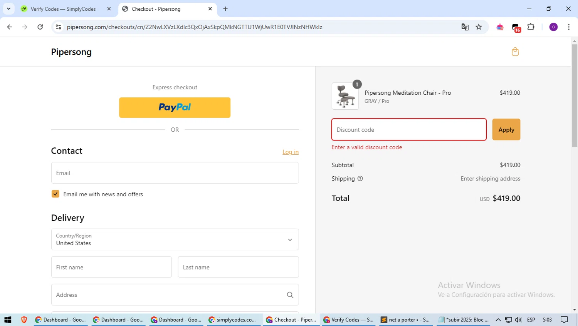The image size is (578, 326).
Task: Toggle Email me with news and offers
Action: click(55, 194)
